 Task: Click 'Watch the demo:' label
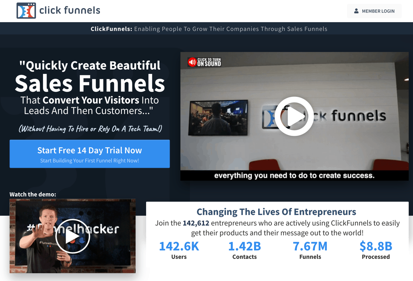coord(33,194)
